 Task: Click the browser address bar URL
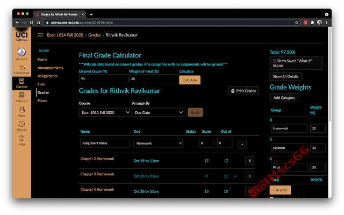[x=82, y=23]
